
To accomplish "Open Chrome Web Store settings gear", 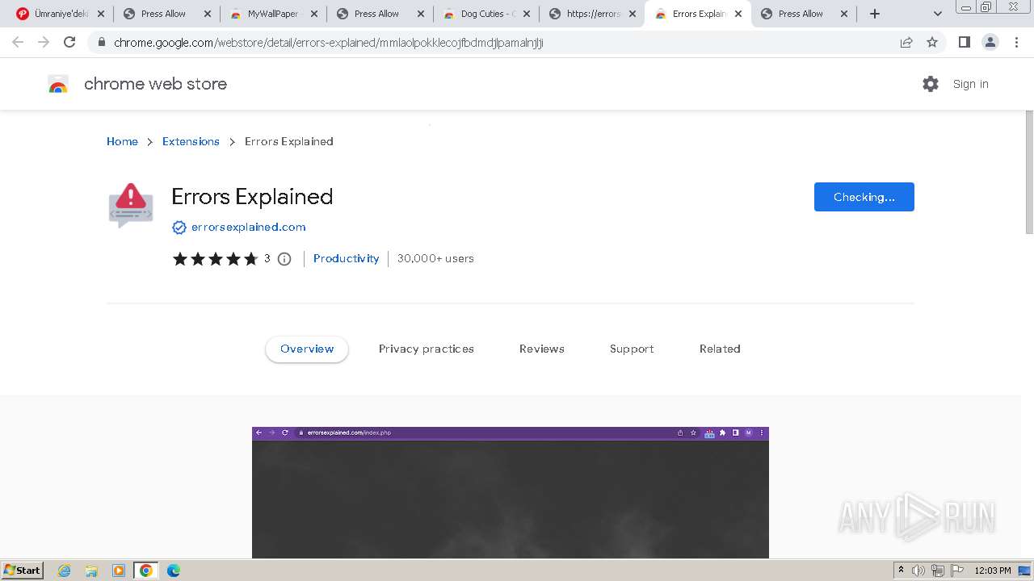I will point(931,84).
